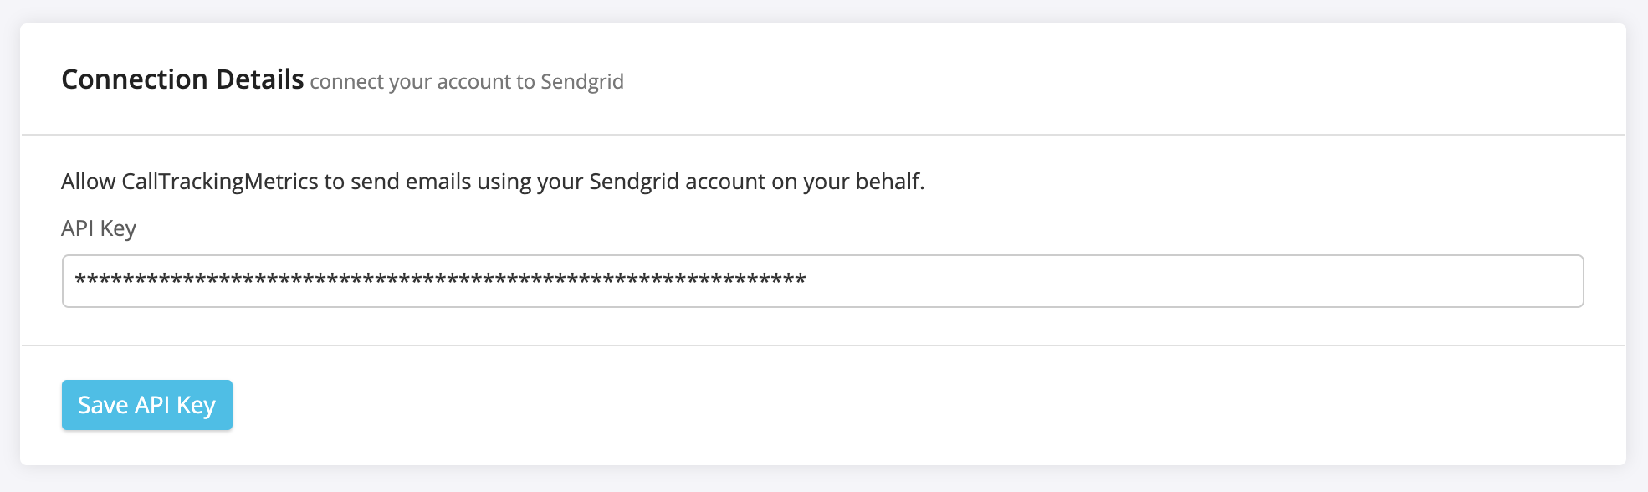The width and height of the screenshot is (1648, 492).
Task: Click the masked asterisks in the key field
Action: click(440, 280)
